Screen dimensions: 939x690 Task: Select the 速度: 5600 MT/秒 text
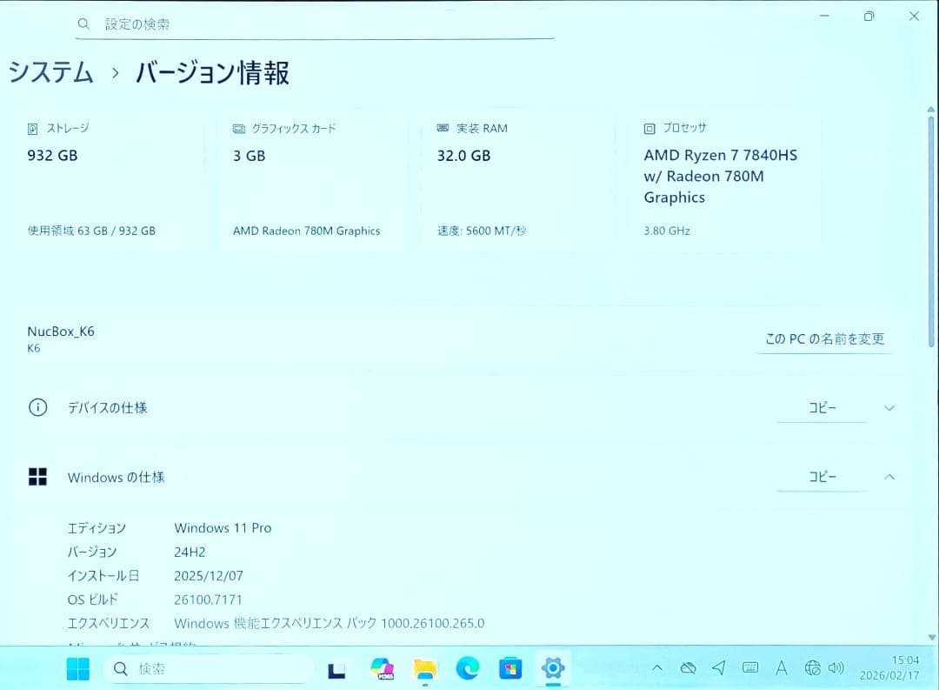(482, 231)
